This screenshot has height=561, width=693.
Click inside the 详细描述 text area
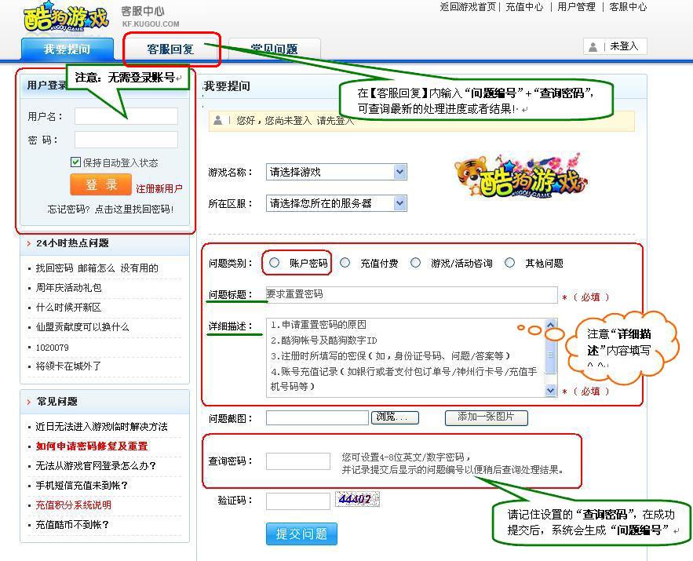coord(406,357)
